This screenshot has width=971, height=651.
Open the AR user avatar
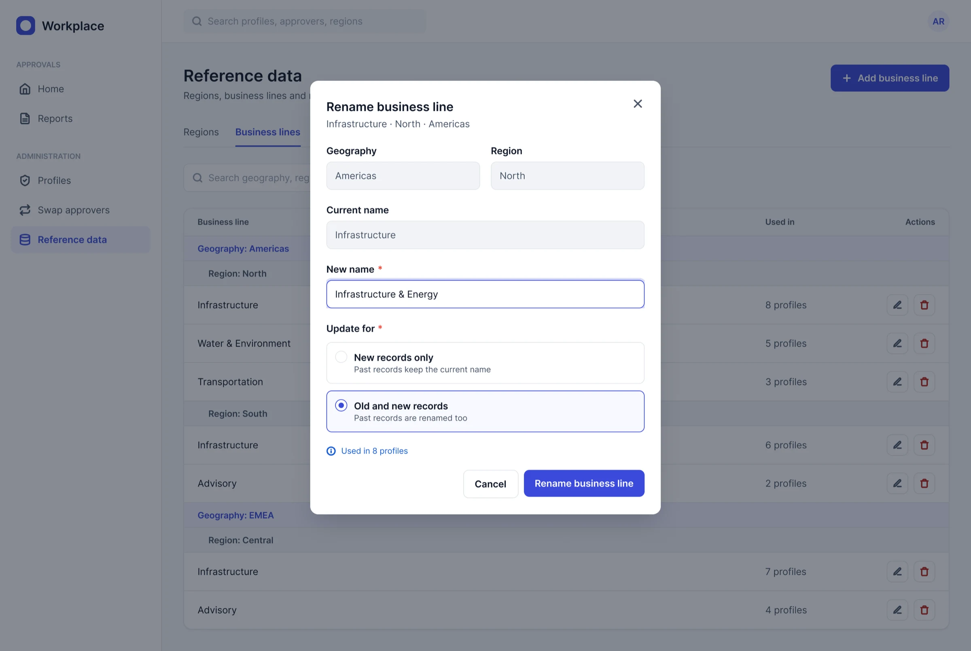(938, 21)
